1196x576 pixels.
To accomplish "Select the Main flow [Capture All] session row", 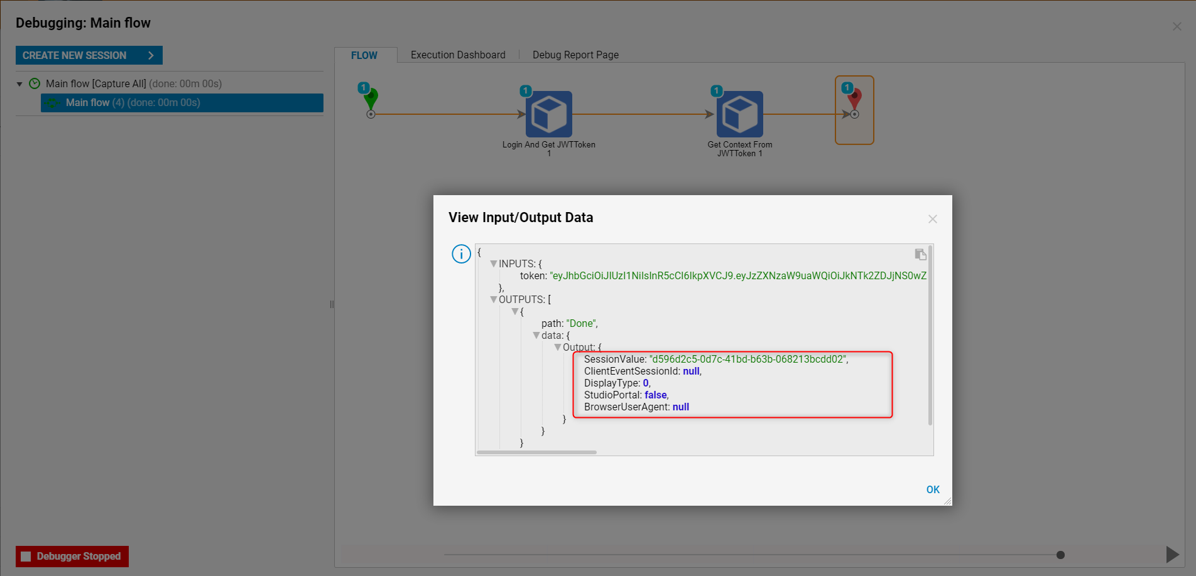I will pyautogui.click(x=134, y=83).
